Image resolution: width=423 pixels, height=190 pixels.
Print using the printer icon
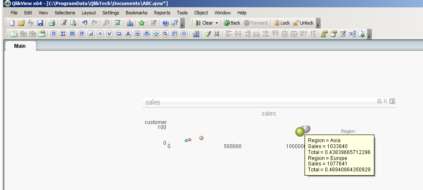pos(52,23)
